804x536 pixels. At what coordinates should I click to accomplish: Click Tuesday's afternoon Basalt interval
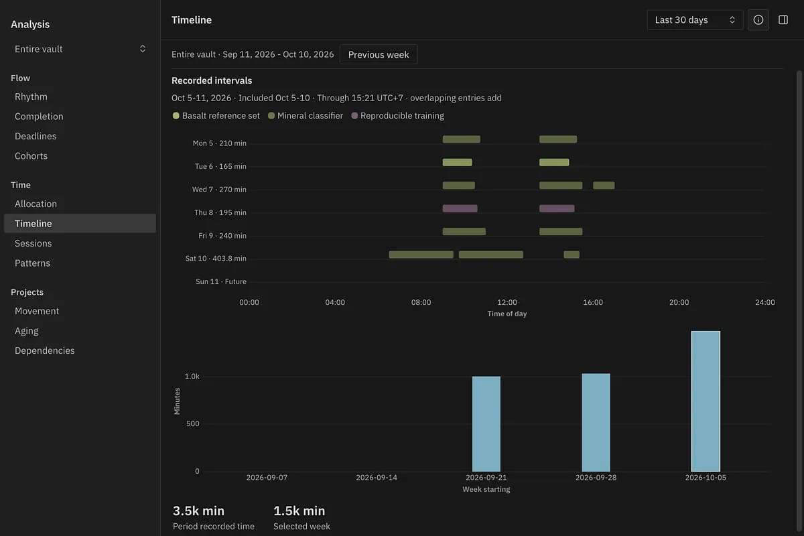pyautogui.click(x=554, y=162)
